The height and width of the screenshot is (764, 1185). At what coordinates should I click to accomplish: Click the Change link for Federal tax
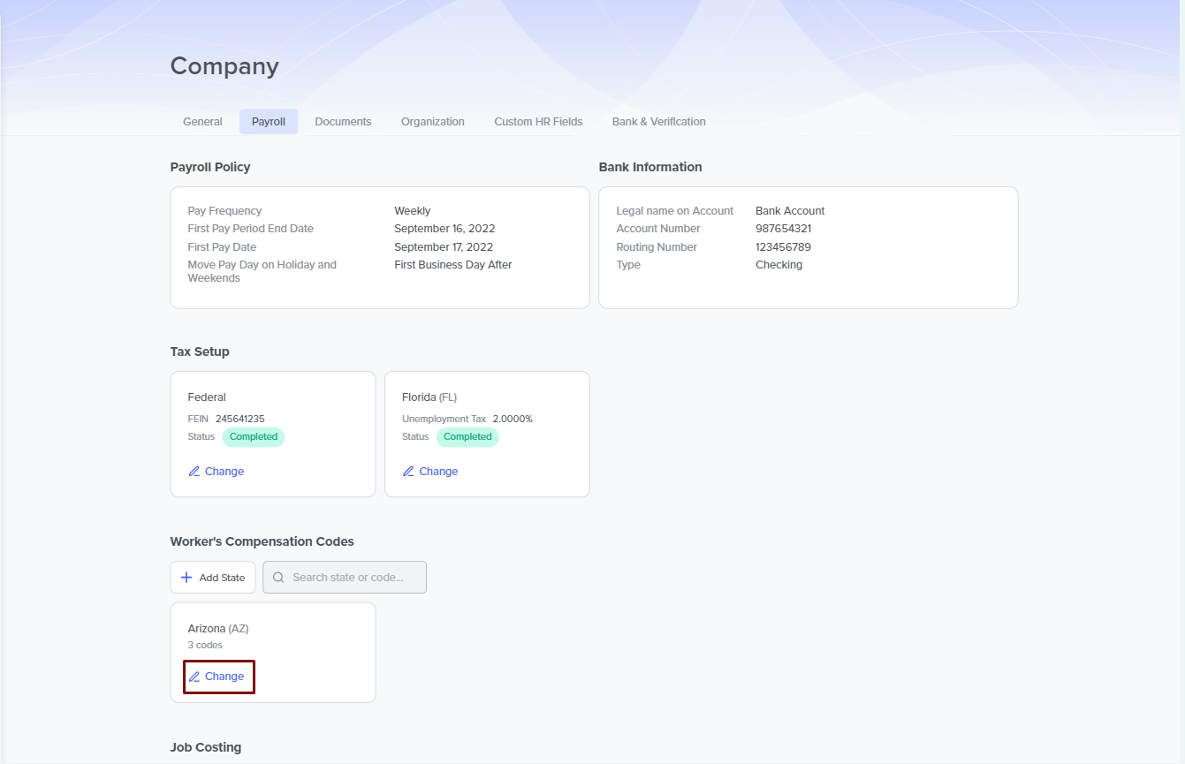(224, 472)
